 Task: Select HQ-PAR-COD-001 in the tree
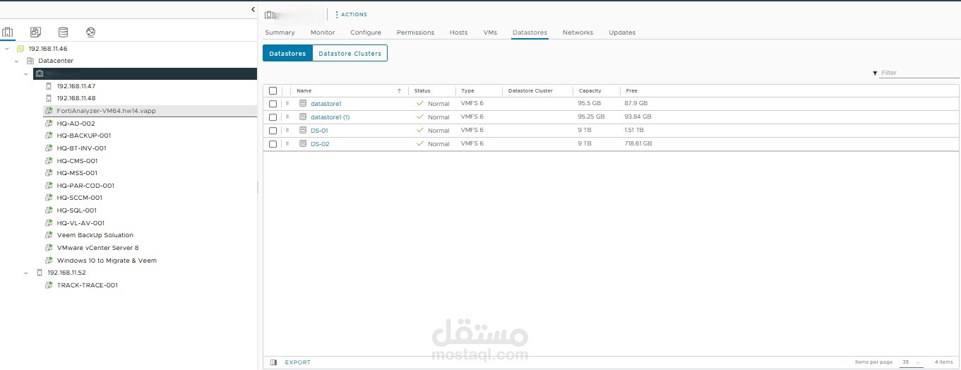click(85, 186)
